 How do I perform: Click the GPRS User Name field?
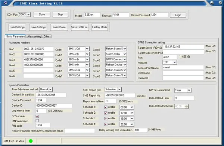click(x=183, y=73)
